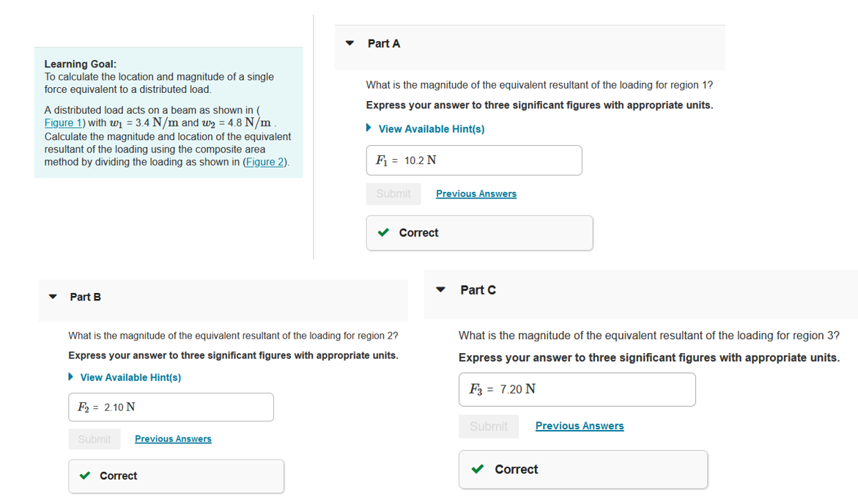
Task: Click the green checkmark icon in Part B's Correct box
Action: (x=84, y=475)
